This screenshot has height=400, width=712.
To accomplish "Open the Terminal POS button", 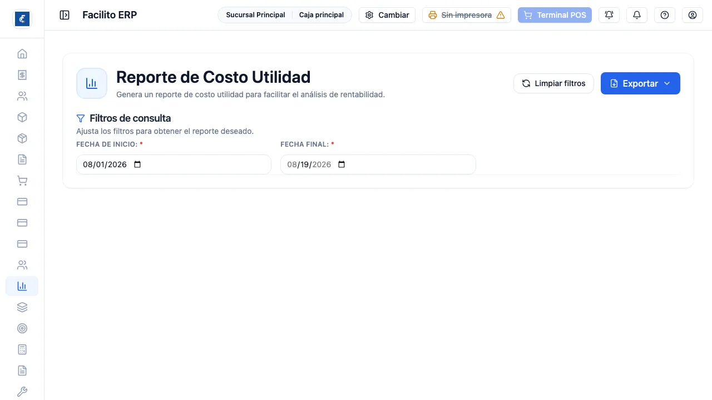I will pos(555,15).
